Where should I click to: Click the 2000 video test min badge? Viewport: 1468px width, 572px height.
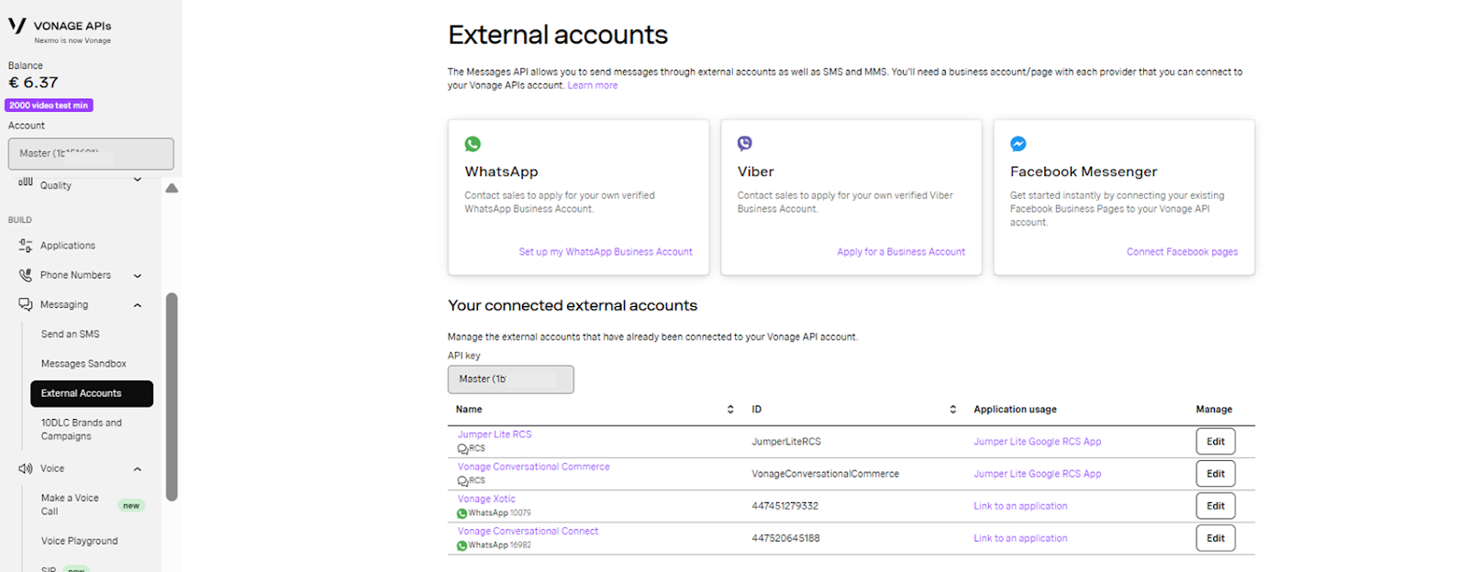(x=50, y=105)
